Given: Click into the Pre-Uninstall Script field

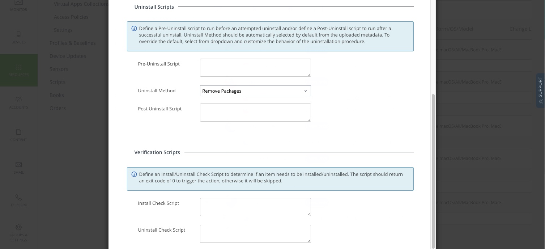Looking at the screenshot, I should [x=255, y=68].
